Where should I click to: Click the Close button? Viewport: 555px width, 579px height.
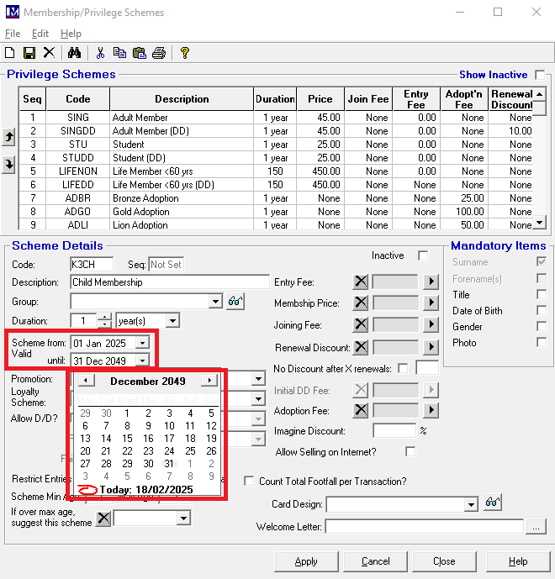click(444, 561)
